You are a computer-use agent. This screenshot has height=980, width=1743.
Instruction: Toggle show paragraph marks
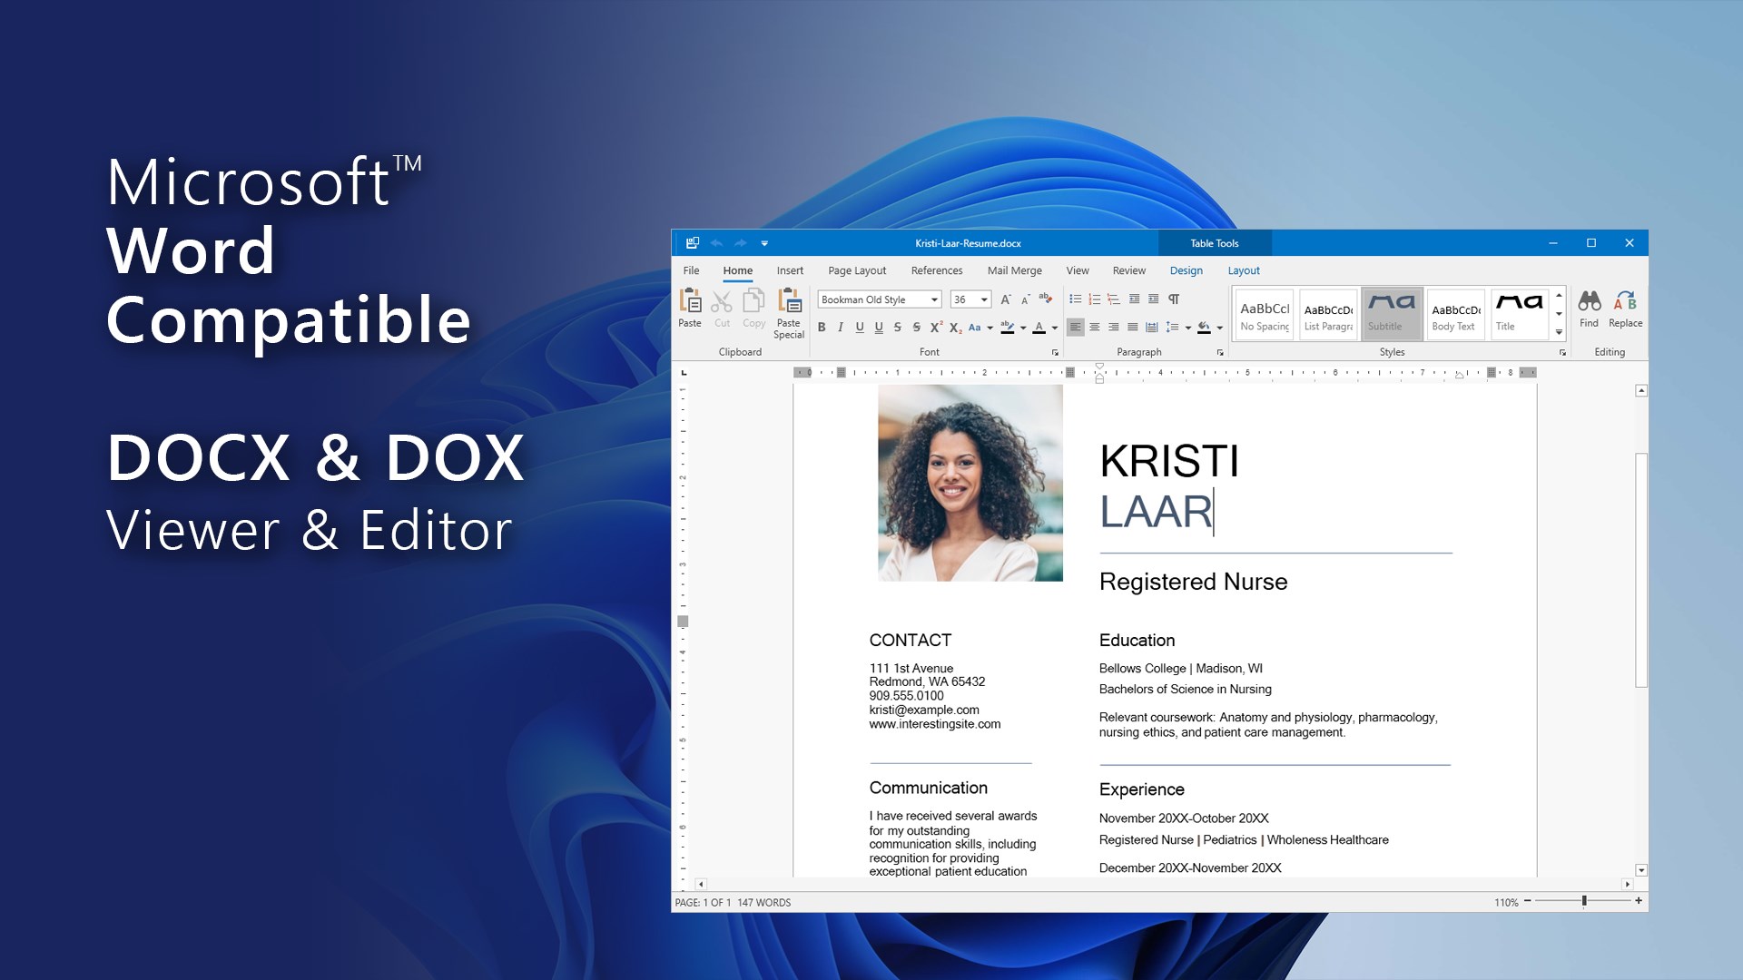pos(1174,299)
